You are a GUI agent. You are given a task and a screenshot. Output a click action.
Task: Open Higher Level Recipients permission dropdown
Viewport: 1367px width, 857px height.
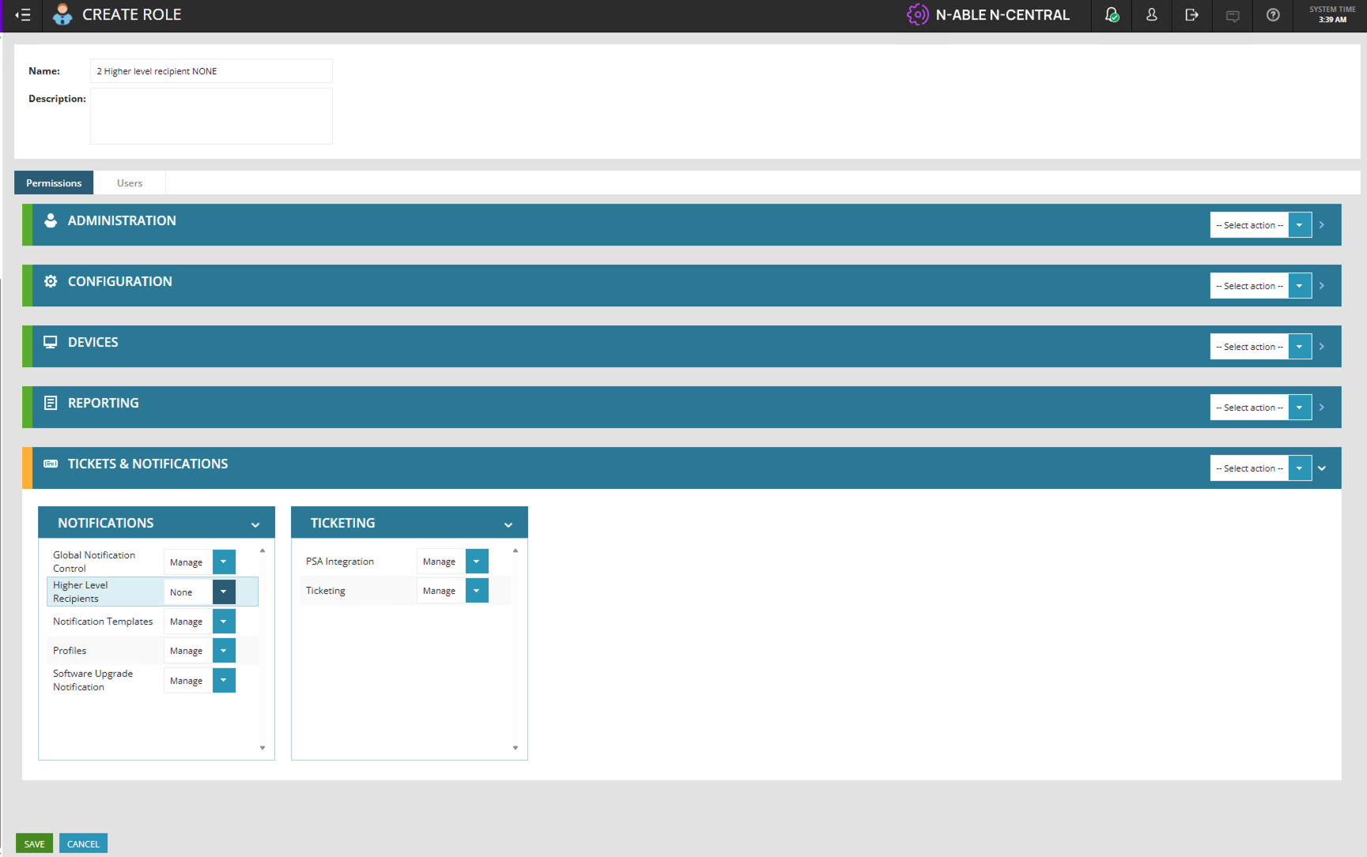click(x=224, y=592)
